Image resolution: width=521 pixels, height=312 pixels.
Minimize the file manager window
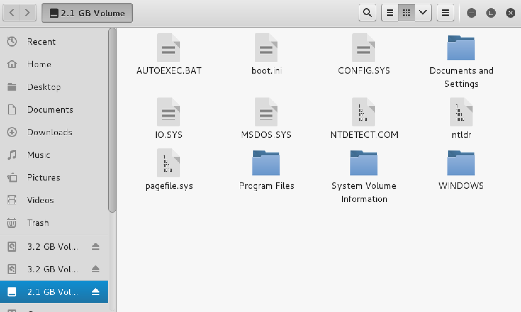coord(471,13)
